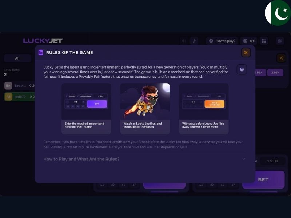Click the Lucky Jet logo
The width and height of the screenshot is (291, 218).
click(43, 41)
